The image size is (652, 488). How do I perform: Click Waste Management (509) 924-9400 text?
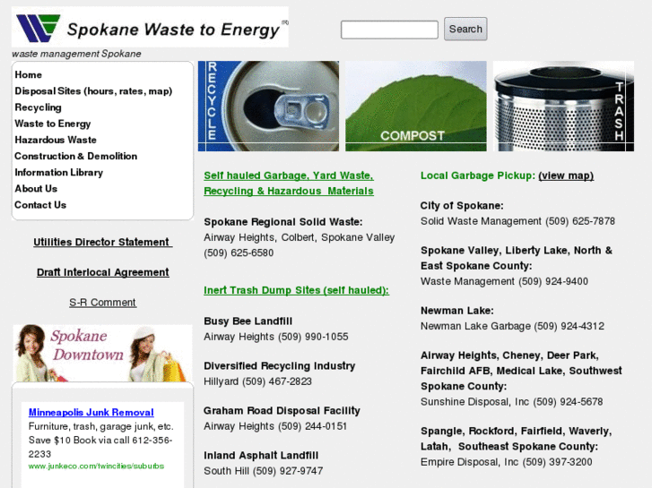[x=504, y=281]
